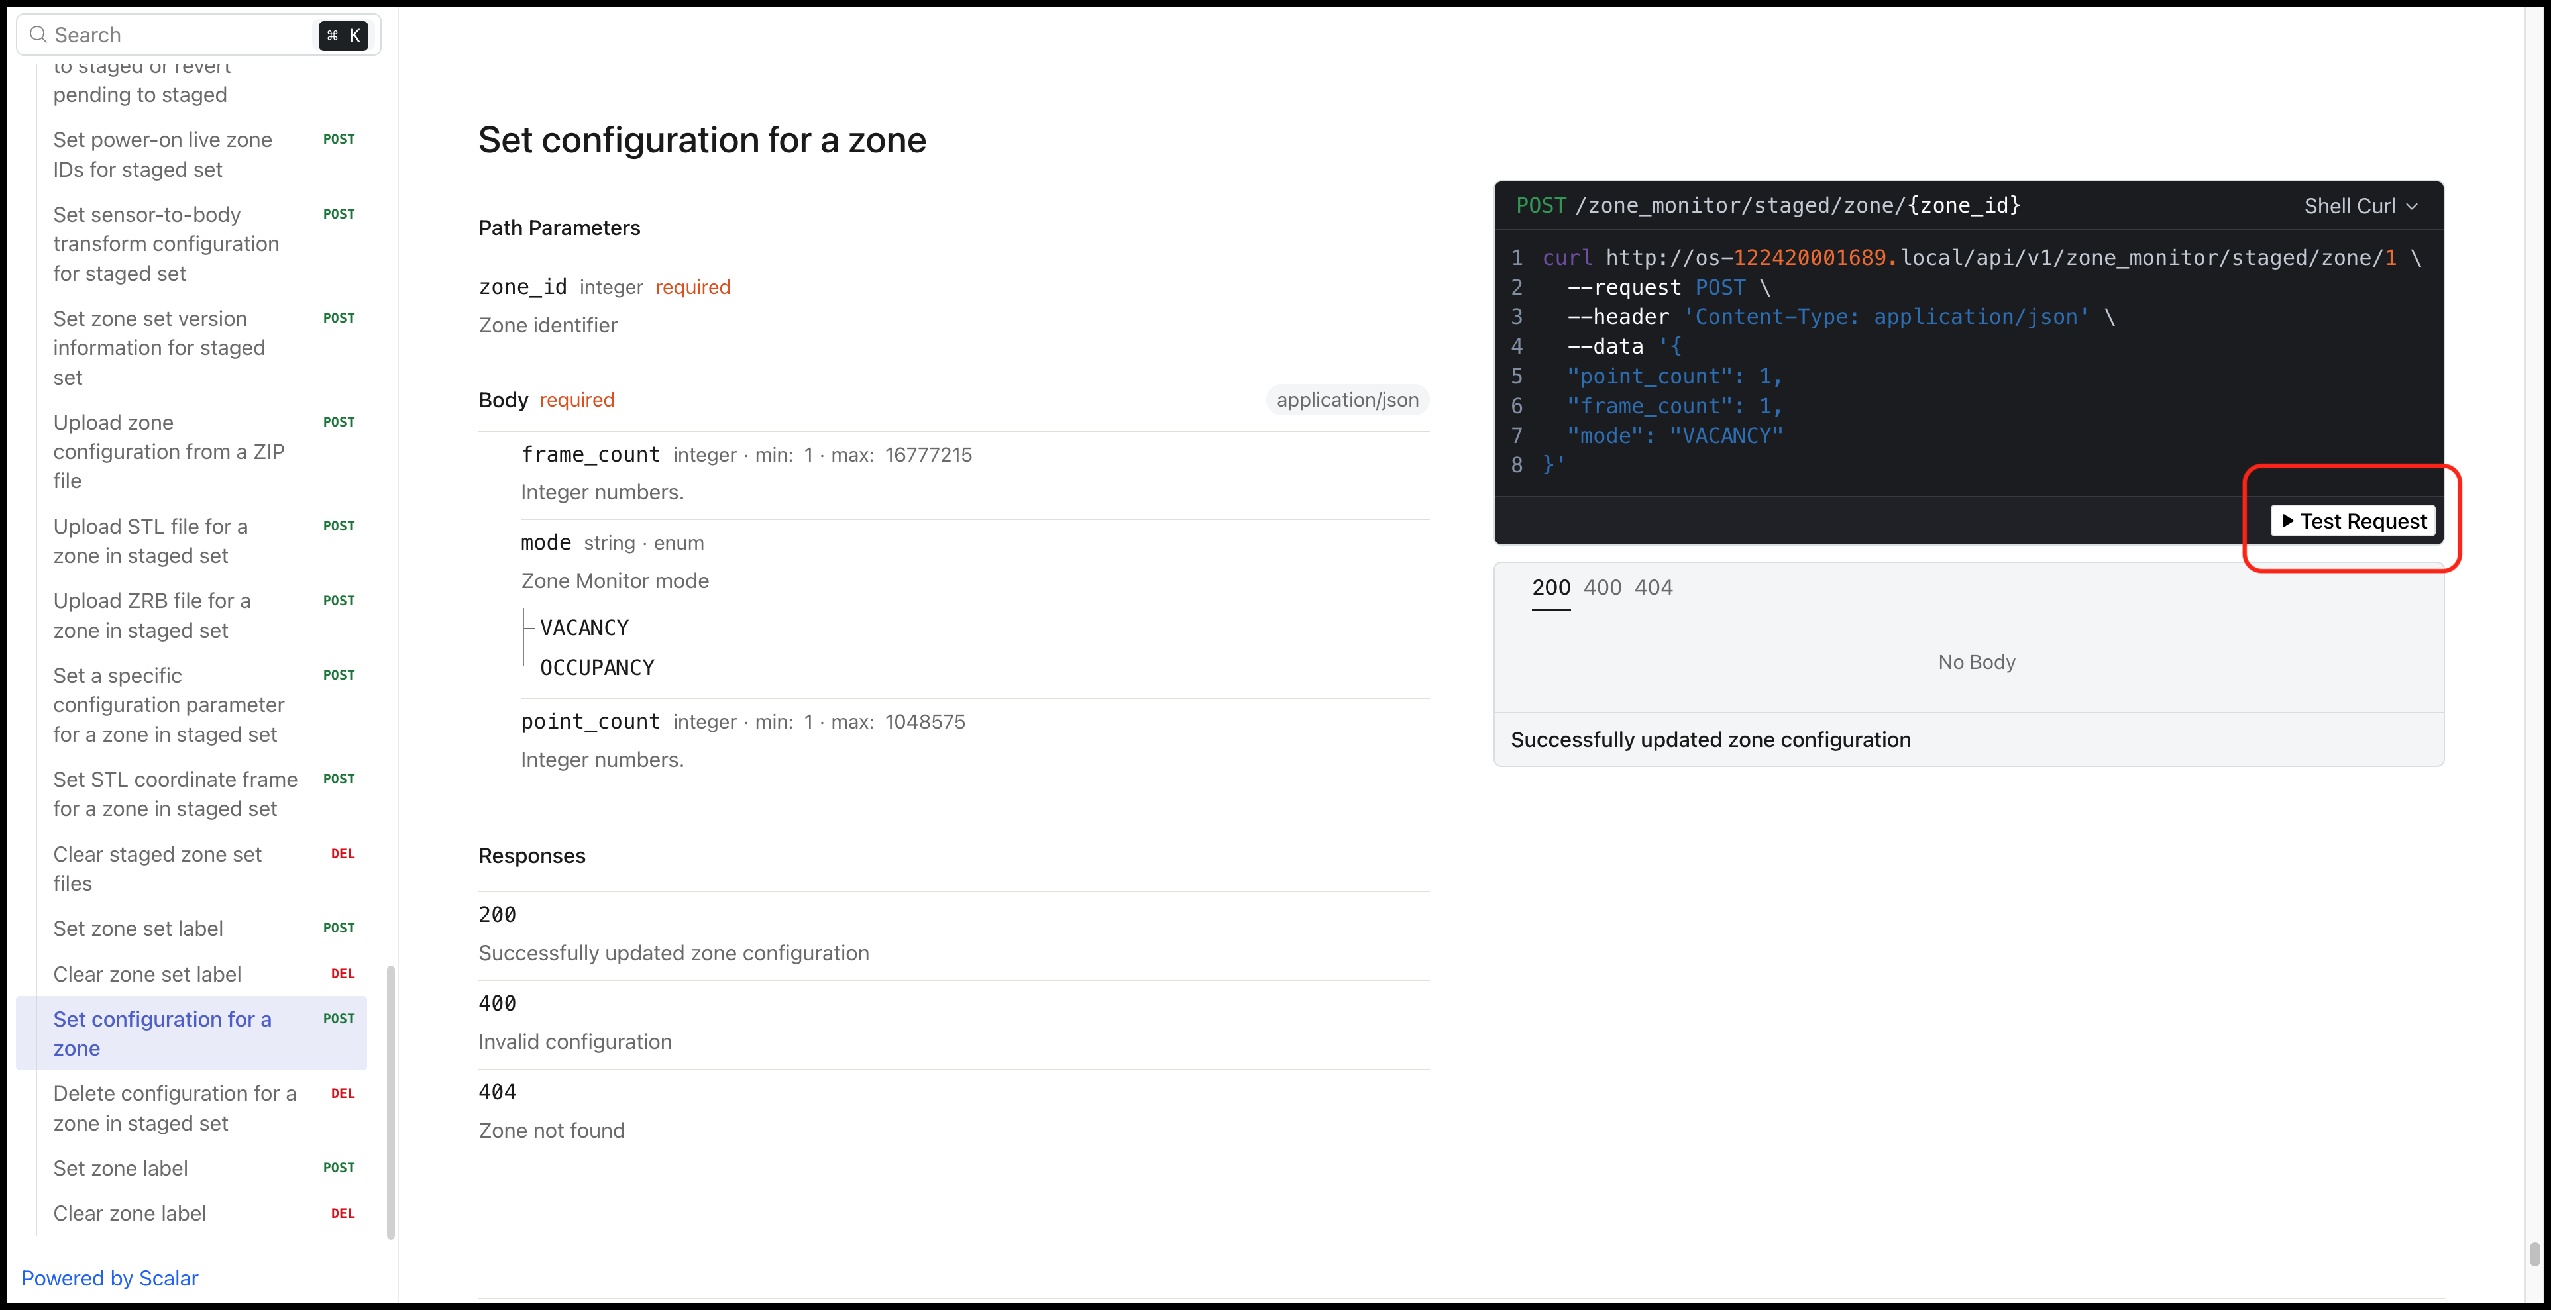The height and width of the screenshot is (1310, 2551).
Task: Click the Test Request button
Action: click(x=2352, y=521)
